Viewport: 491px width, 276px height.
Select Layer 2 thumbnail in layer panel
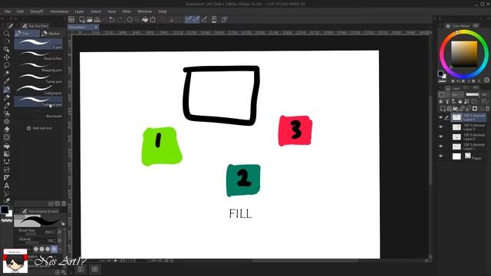[456, 136]
